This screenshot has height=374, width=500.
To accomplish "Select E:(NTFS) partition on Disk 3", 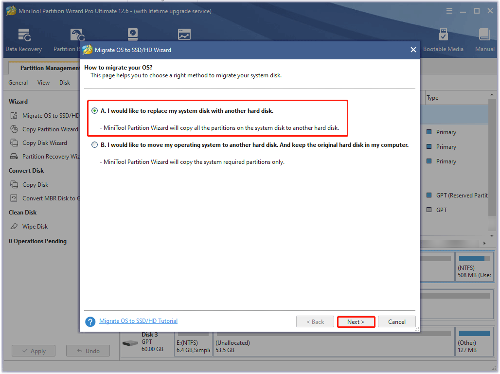I will click(x=193, y=343).
